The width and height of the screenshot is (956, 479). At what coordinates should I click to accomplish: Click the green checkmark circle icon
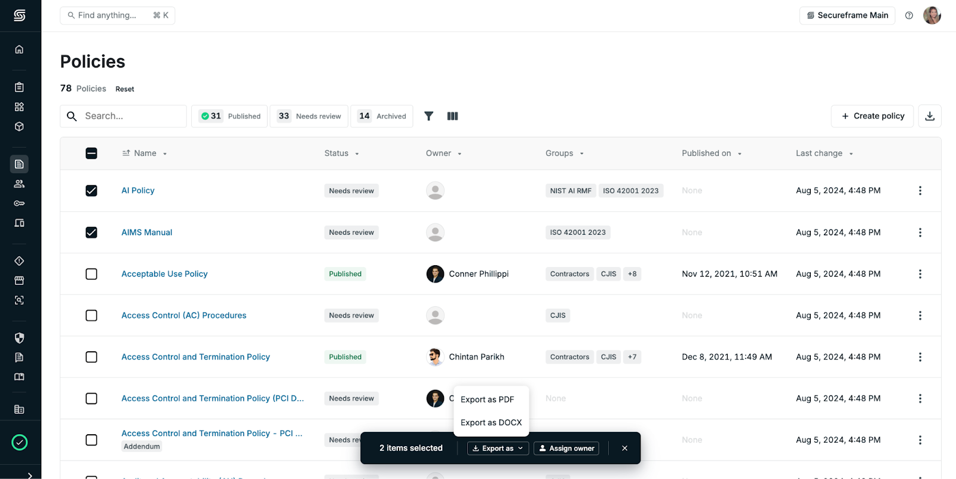tap(20, 443)
